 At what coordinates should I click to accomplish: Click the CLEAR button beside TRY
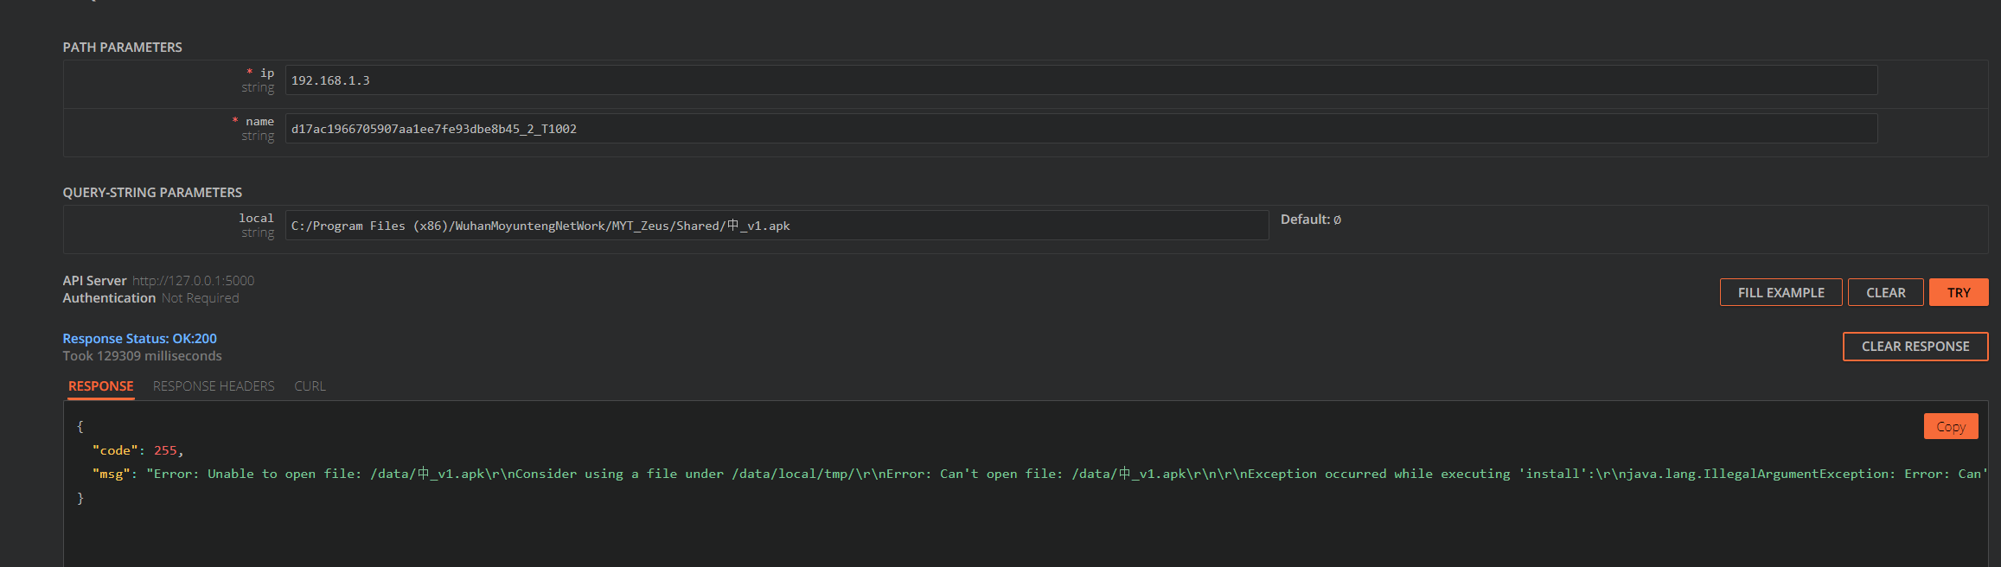pos(1885,292)
